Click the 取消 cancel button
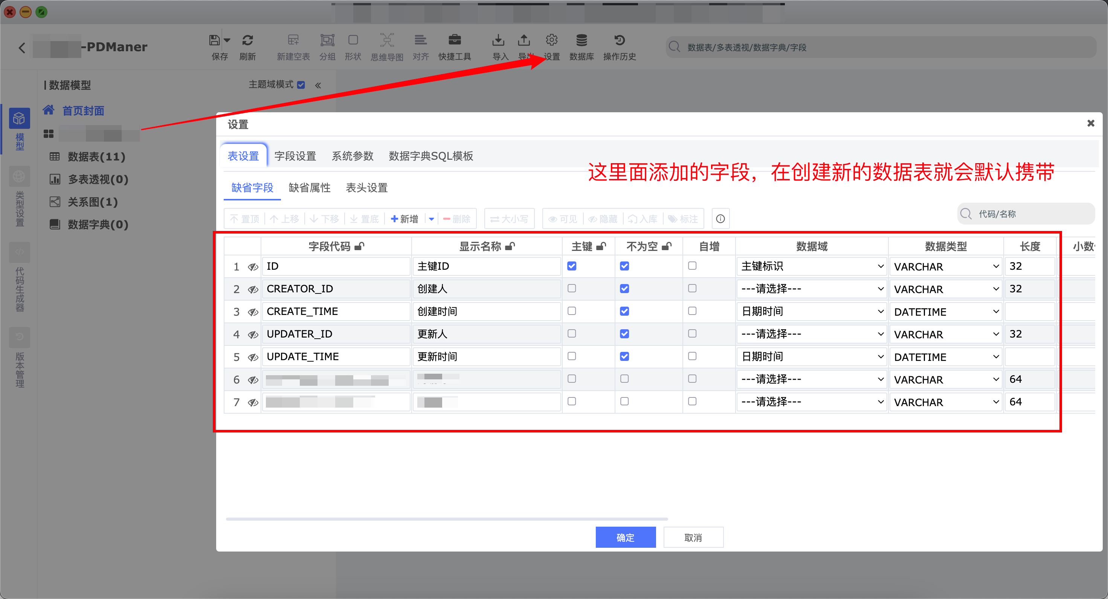Screen dimensions: 1108x599 click(x=693, y=537)
